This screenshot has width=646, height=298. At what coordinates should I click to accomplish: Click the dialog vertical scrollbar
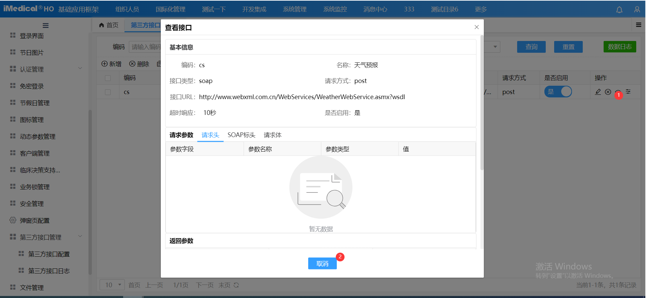coord(482,103)
